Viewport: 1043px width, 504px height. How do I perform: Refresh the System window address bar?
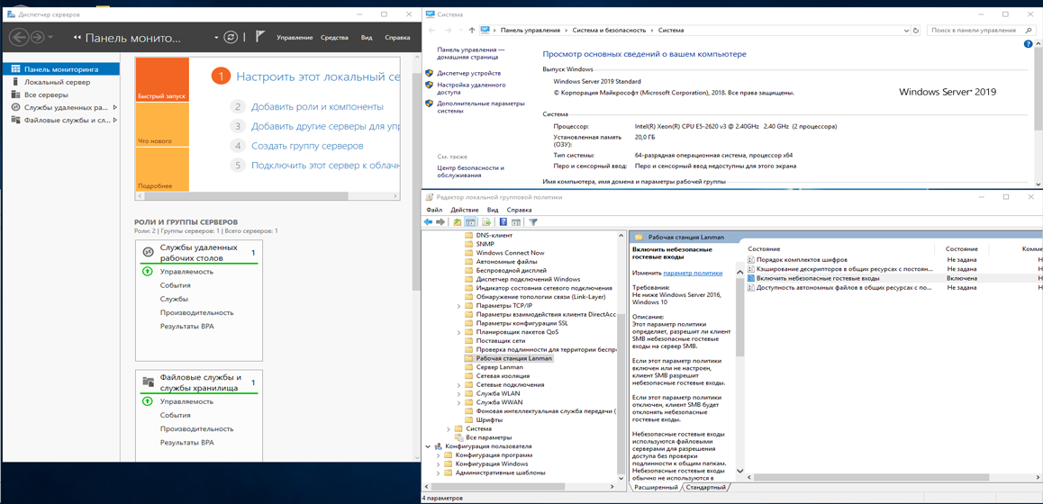pyautogui.click(x=915, y=30)
